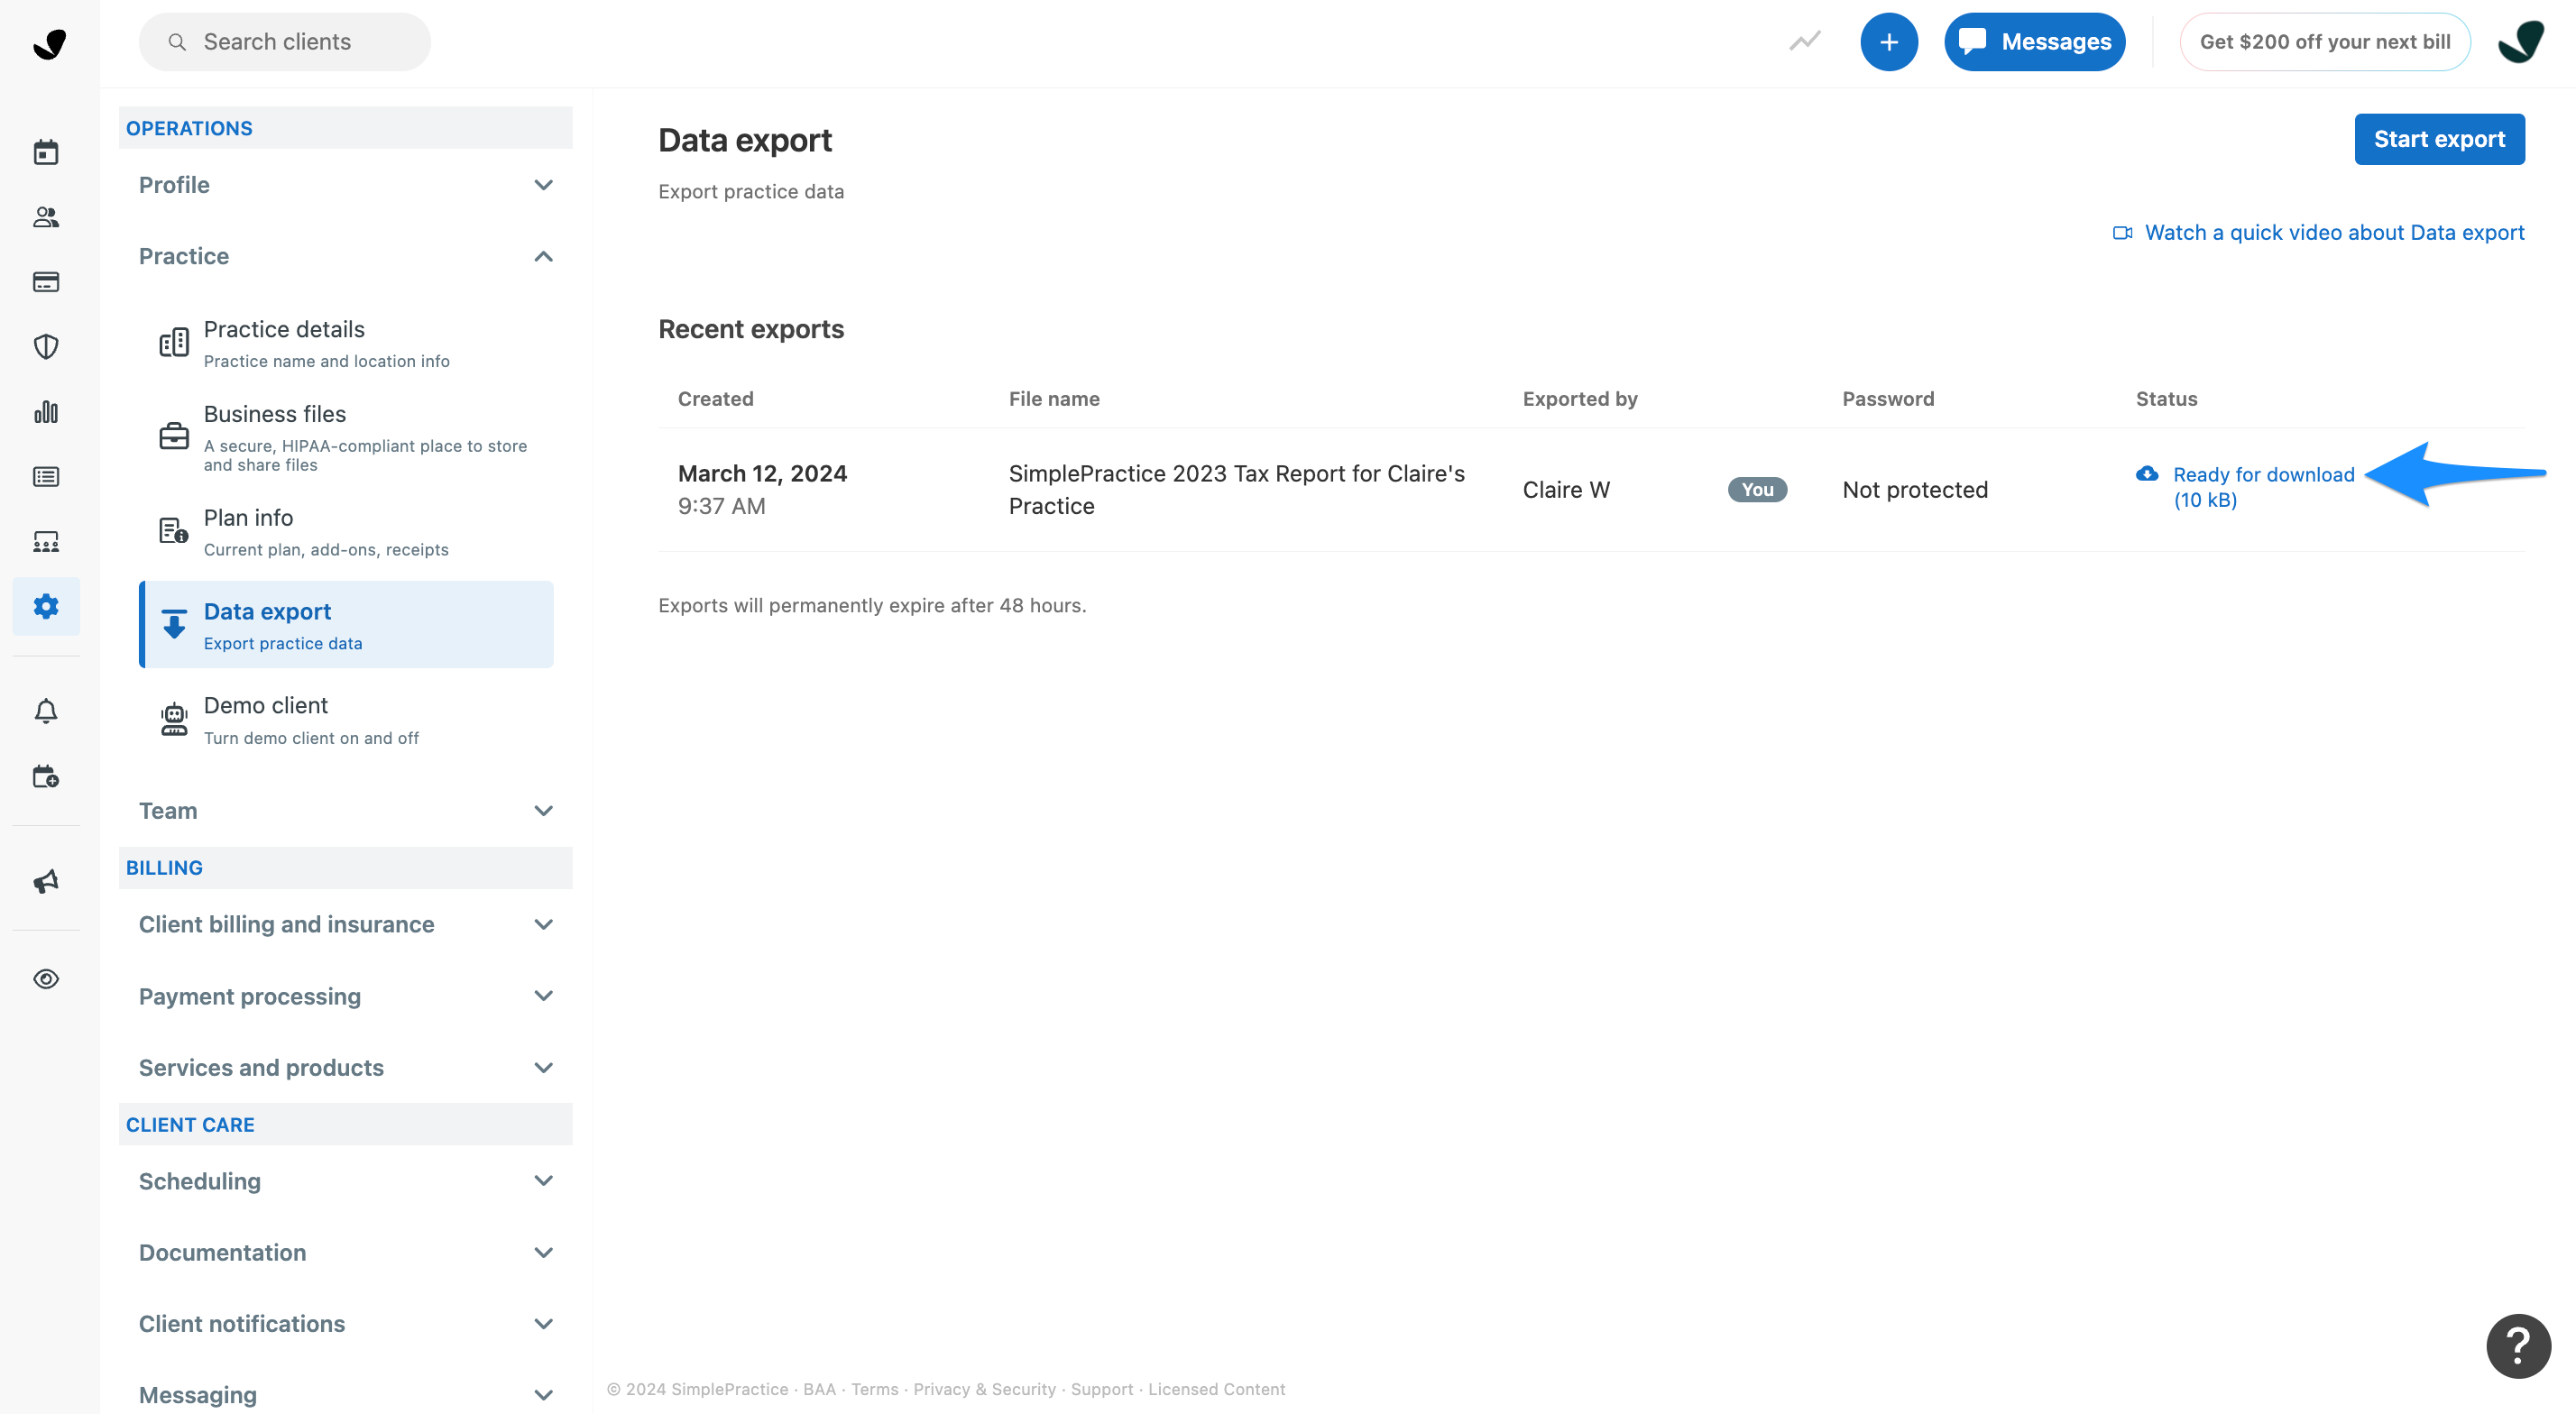2576x1414 pixels.
Task: Open the BAA footer link
Action: (819, 1388)
